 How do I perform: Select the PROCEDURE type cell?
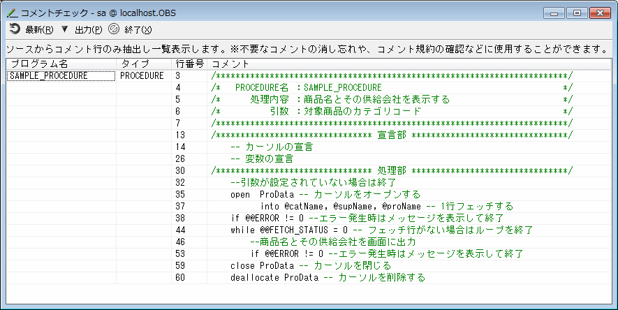(142, 76)
